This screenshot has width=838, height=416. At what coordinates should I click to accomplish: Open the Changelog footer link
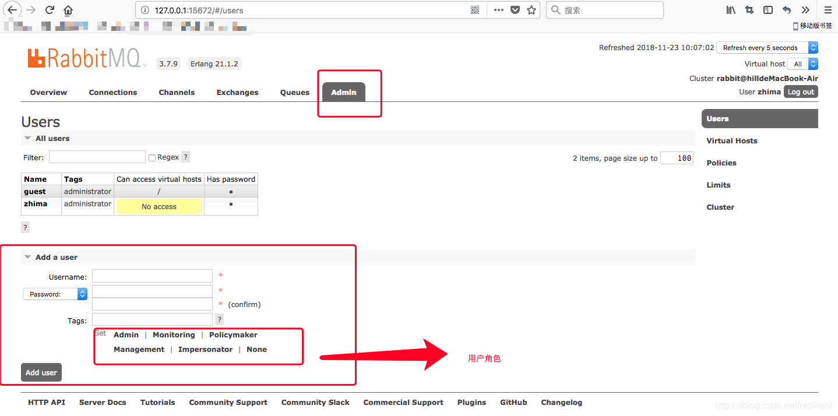[x=561, y=402]
